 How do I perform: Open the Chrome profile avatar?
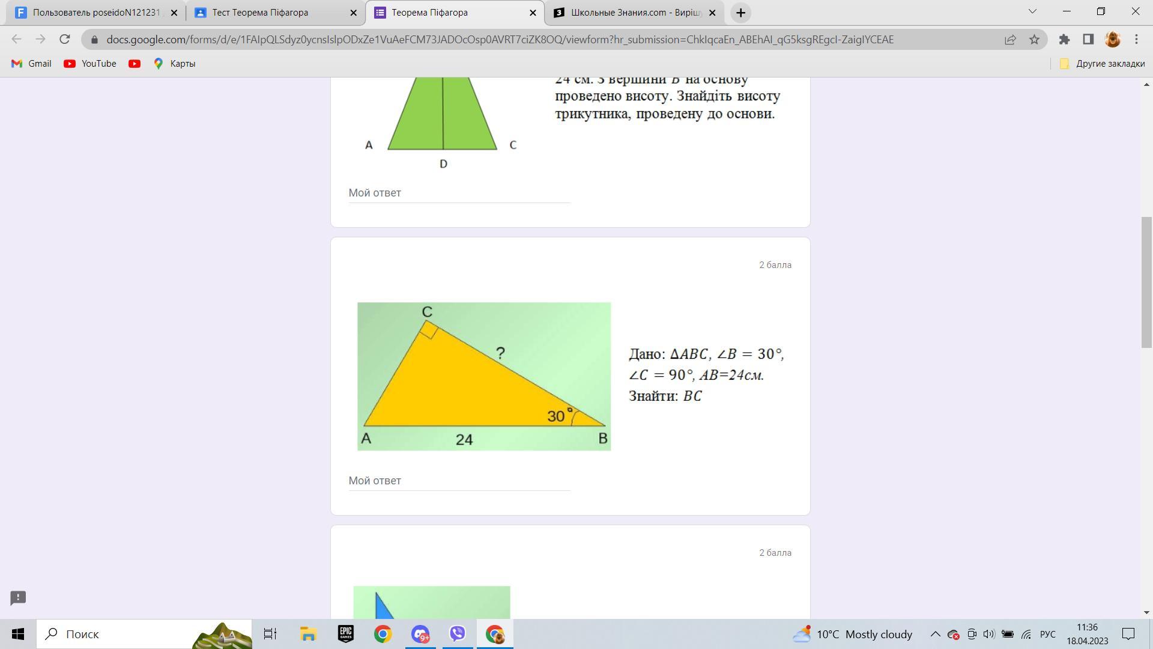pos(1112,40)
